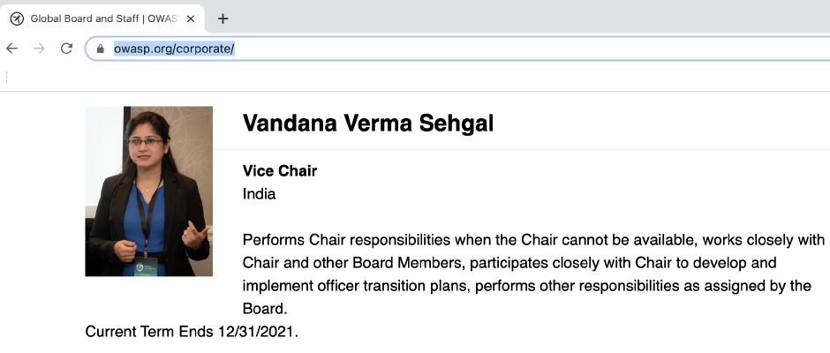Click the India country label
This screenshot has height=353, width=830.
point(259,194)
